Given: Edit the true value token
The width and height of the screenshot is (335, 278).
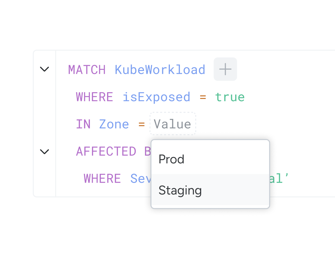Looking at the screenshot, I should coord(230,97).
